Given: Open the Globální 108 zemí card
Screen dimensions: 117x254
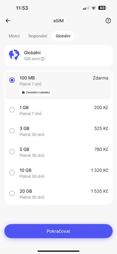Looking at the screenshot, I should [x=58, y=55].
